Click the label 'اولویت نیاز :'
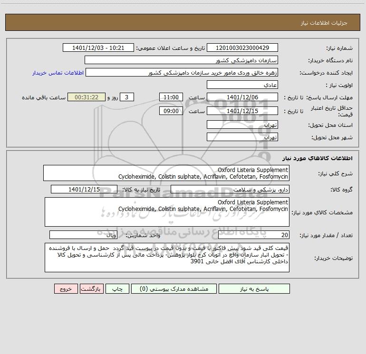Viewport: 366px width, 354px height. tap(339, 86)
